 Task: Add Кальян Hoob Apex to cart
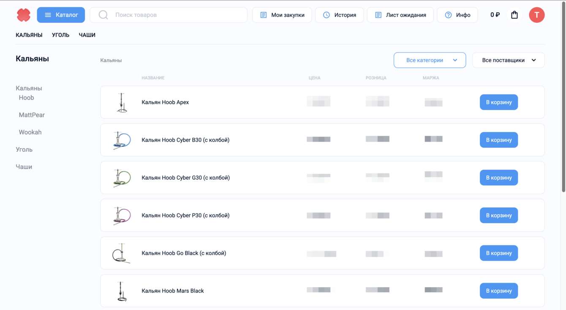498,102
